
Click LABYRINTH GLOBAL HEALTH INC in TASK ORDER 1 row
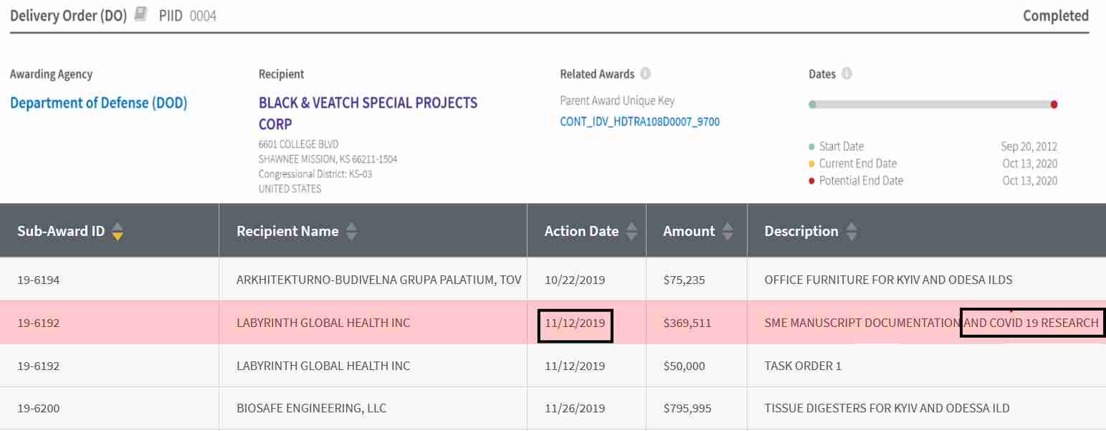[323, 366]
